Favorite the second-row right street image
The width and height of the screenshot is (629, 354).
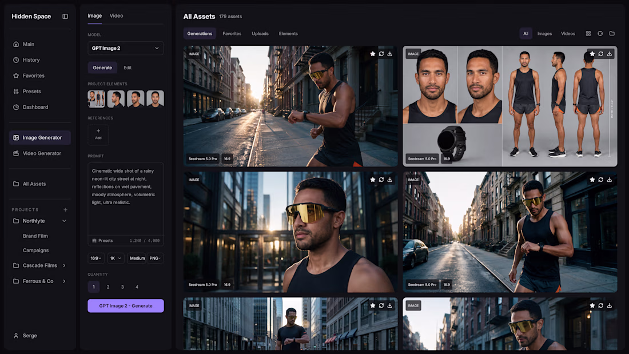(592, 180)
